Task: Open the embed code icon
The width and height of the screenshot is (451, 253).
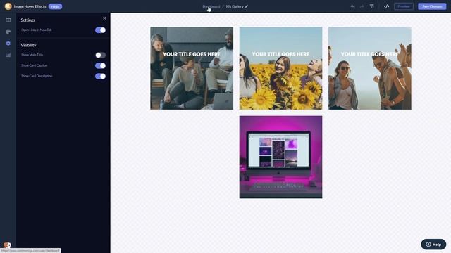Action: coord(387,6)
